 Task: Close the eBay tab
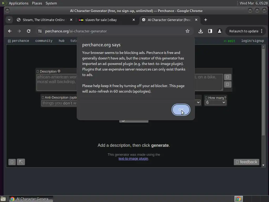coord(134,20)
